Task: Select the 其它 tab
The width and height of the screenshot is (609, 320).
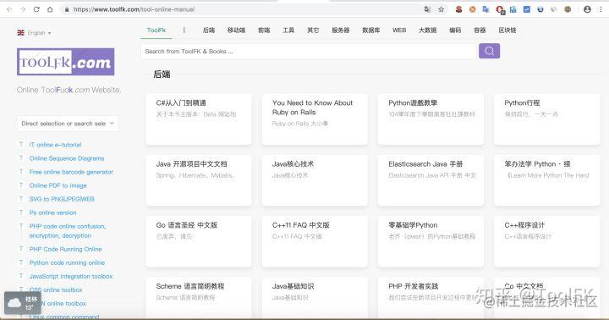Action: click(x=313, y=30)
